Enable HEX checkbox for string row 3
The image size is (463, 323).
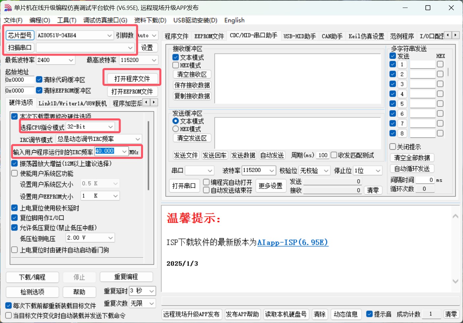click(x=440, y=84)
